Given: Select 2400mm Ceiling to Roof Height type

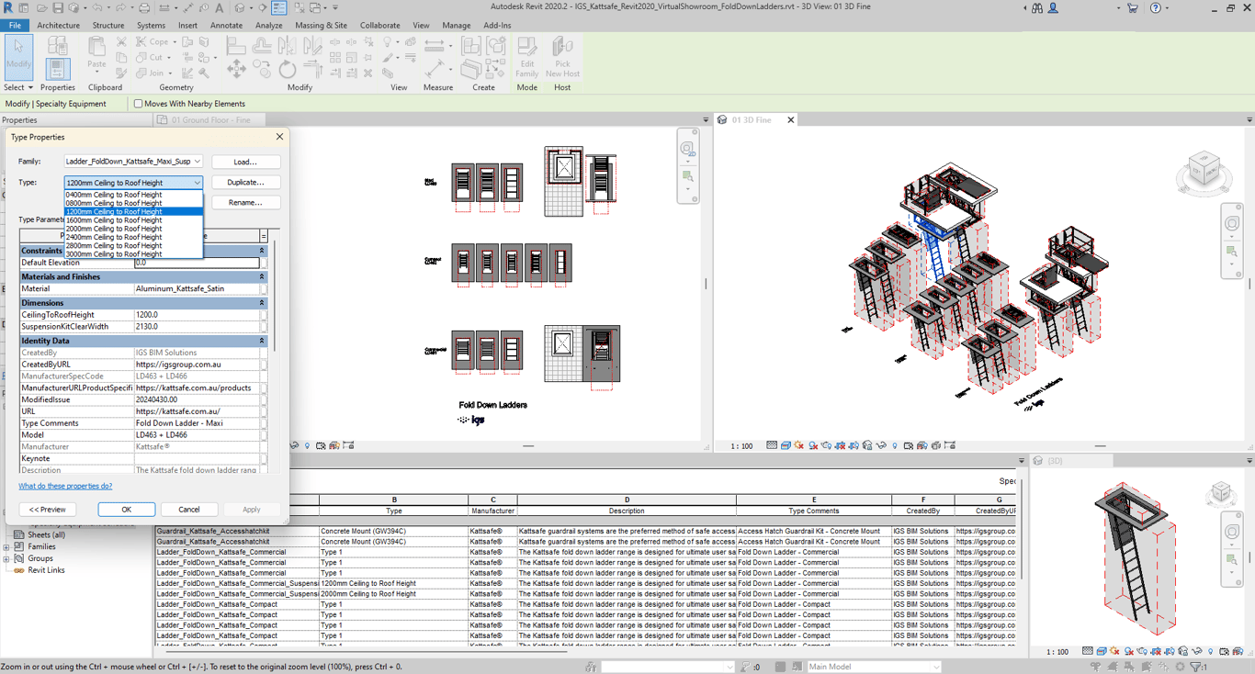Looking at the screenshot, I should tap(114, 237).
